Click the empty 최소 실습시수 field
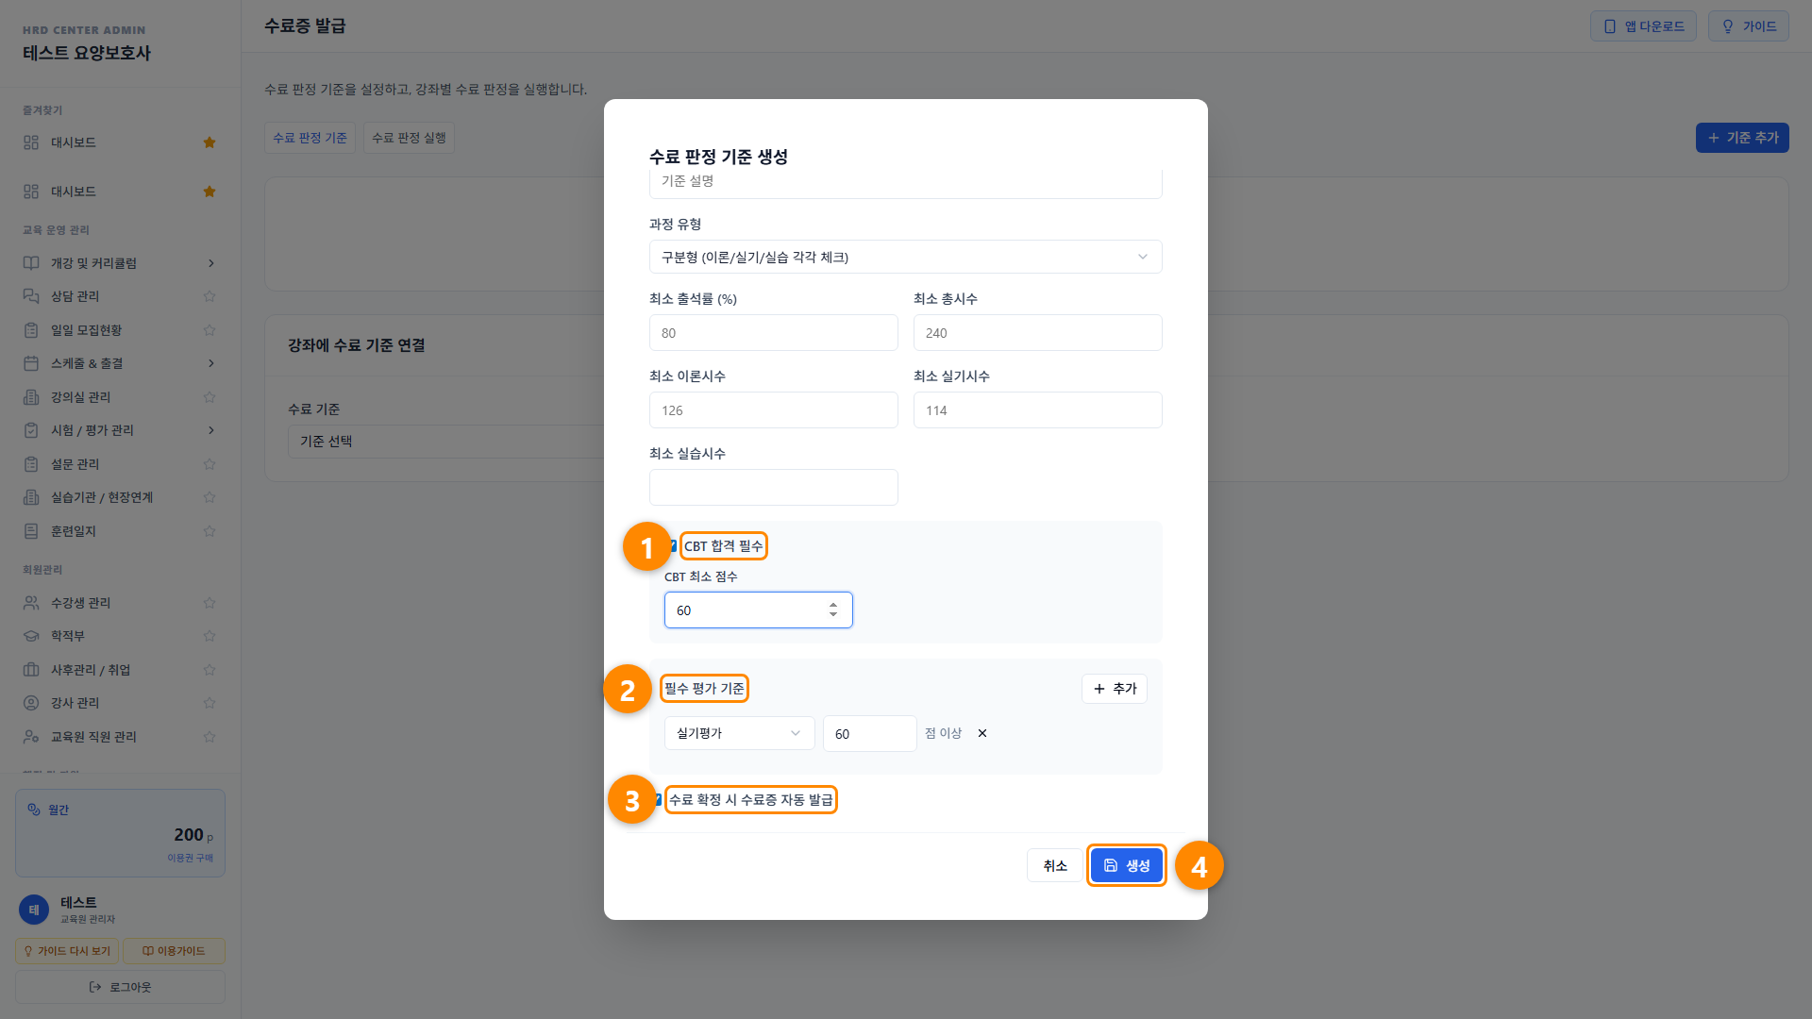The height and width of the screenshot is (1019, 1812). [x=774, y=488]
